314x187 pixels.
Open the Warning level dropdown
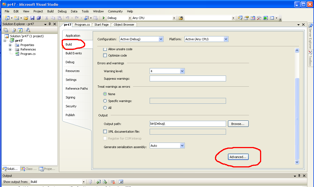click(182, 71)
